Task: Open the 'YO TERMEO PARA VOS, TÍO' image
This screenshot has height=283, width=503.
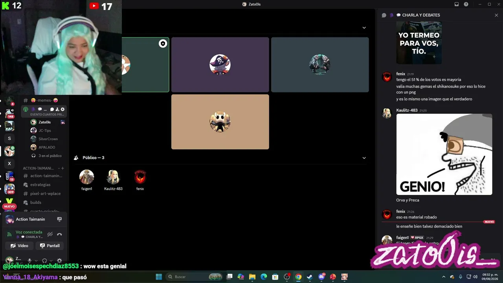Action: click(x=419, y=43)
